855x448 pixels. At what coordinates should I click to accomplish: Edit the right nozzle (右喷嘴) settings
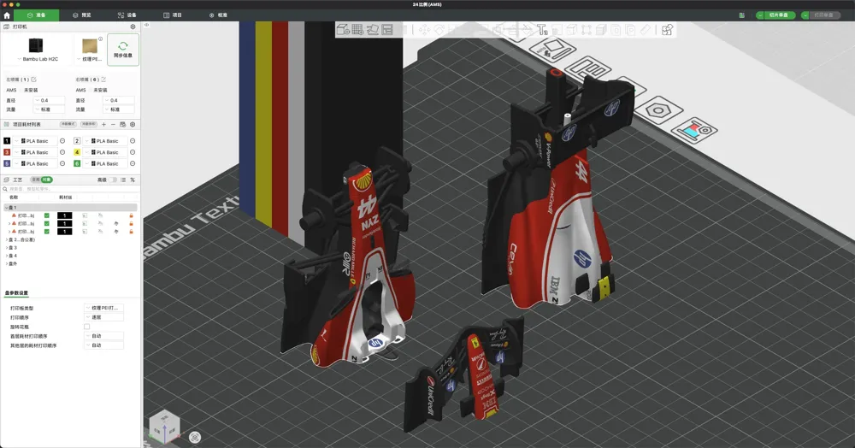point(103,80)
